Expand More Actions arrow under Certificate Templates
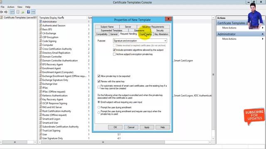Viewport: 266px width, 149px height. [x=263, y=28]
